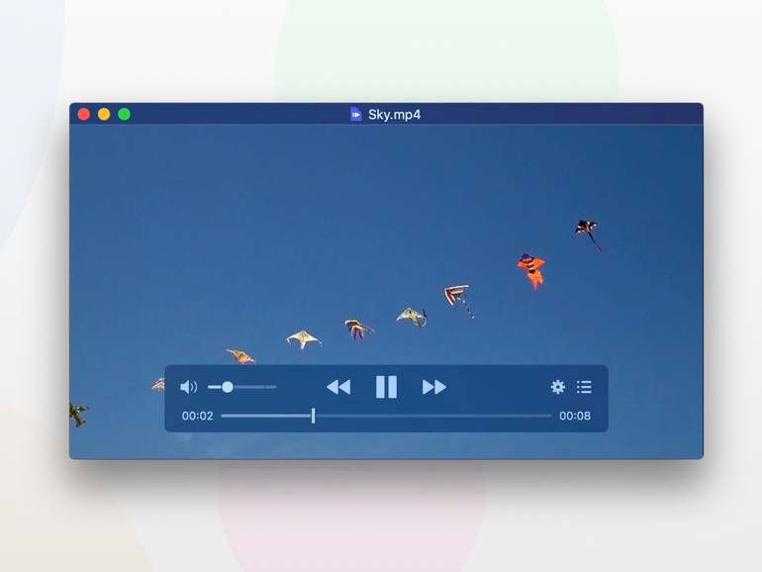Enter full screen with the green button
This screenshot has height=572, width=762.
coord(125,114)
